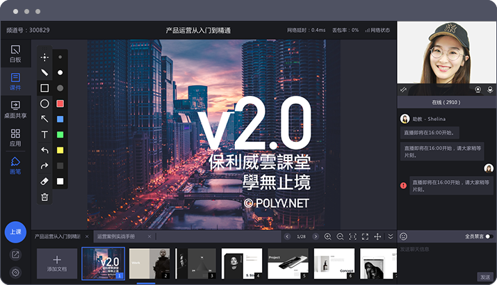Screen dimensions: 497x285
Task: Close the 产品运营从入门到精通 document tab
Action: click(x=85, y=237)
